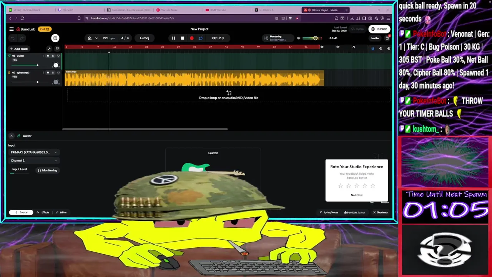Change the 4 / 4 time signature
Screen dimensions: 492x277
[125, 38]
